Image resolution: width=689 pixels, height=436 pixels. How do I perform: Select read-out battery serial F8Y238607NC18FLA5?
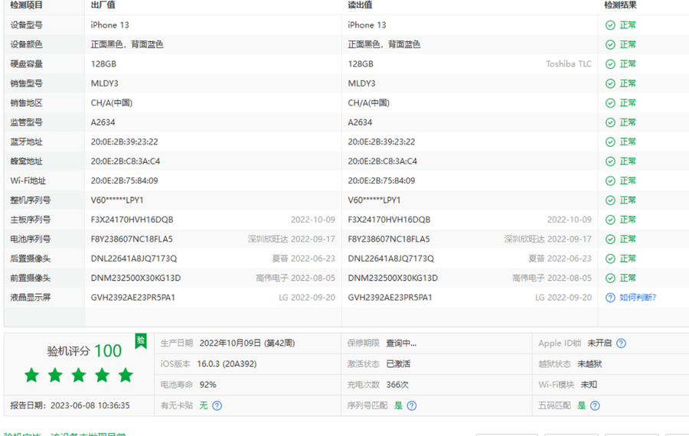(x=389, y=239)
